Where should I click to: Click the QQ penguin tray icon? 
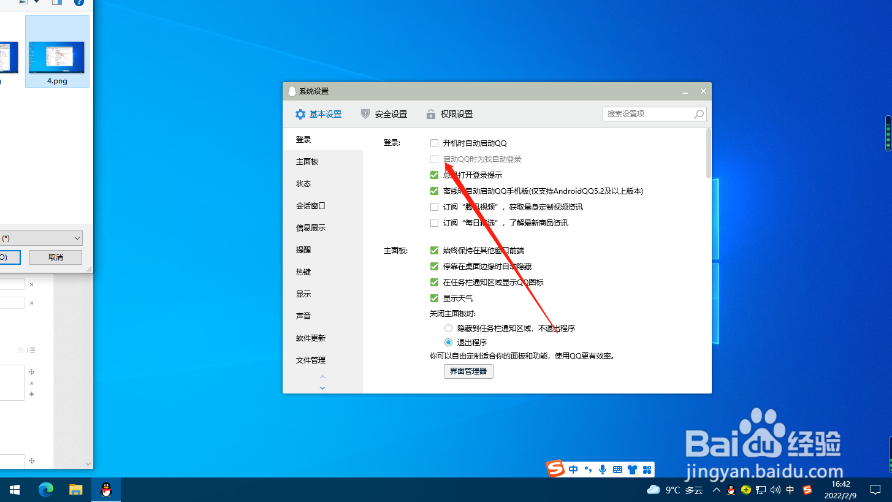pos(731,490)
